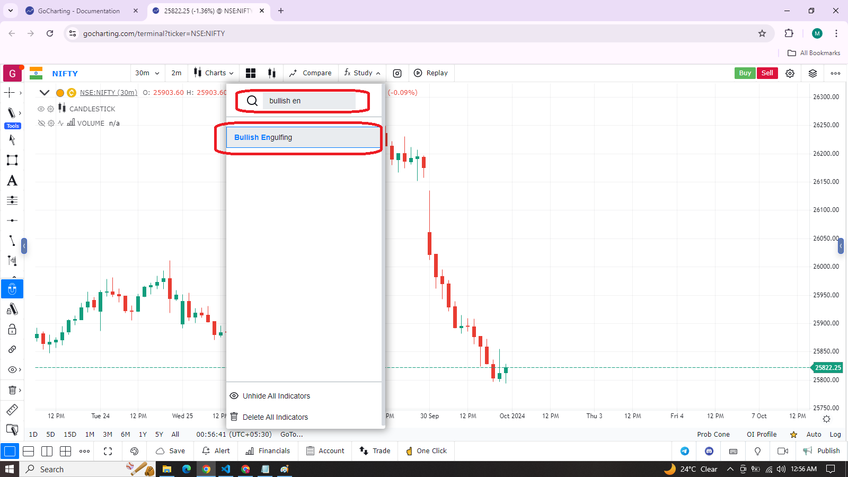Open the One Click trading button
The width and height of the screenshot is (848, 477).
click(x=426, y=451)
